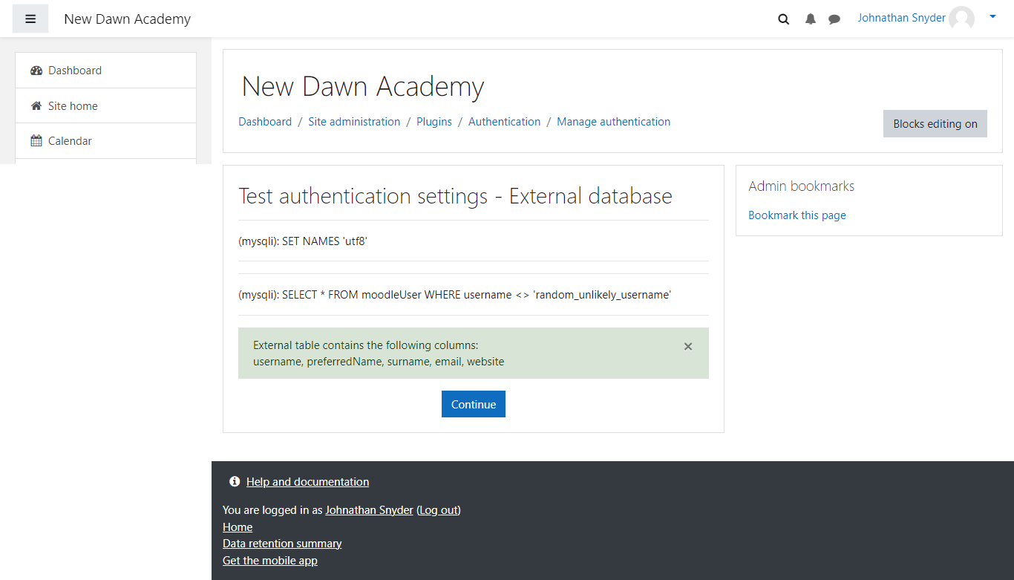Click the column list 'username, preferredName' text
Screen dimensions: 1014x580
[x=379, y=362]
